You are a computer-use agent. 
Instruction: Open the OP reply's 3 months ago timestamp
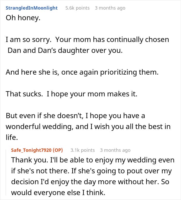click(115, 150)
